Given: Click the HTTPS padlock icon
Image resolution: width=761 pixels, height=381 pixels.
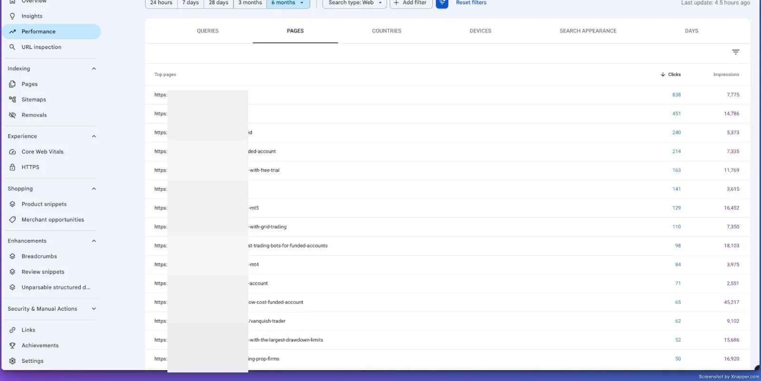Looking at the screenshot, I should coord(12,167).
